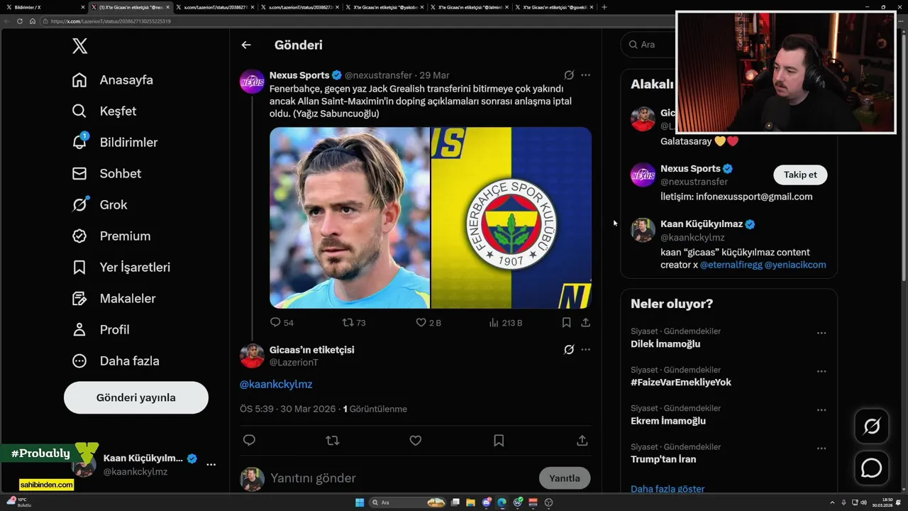Switch to the "@yakob" browser tab
This screenshot has width=908, height=511.
pos(384,7)
